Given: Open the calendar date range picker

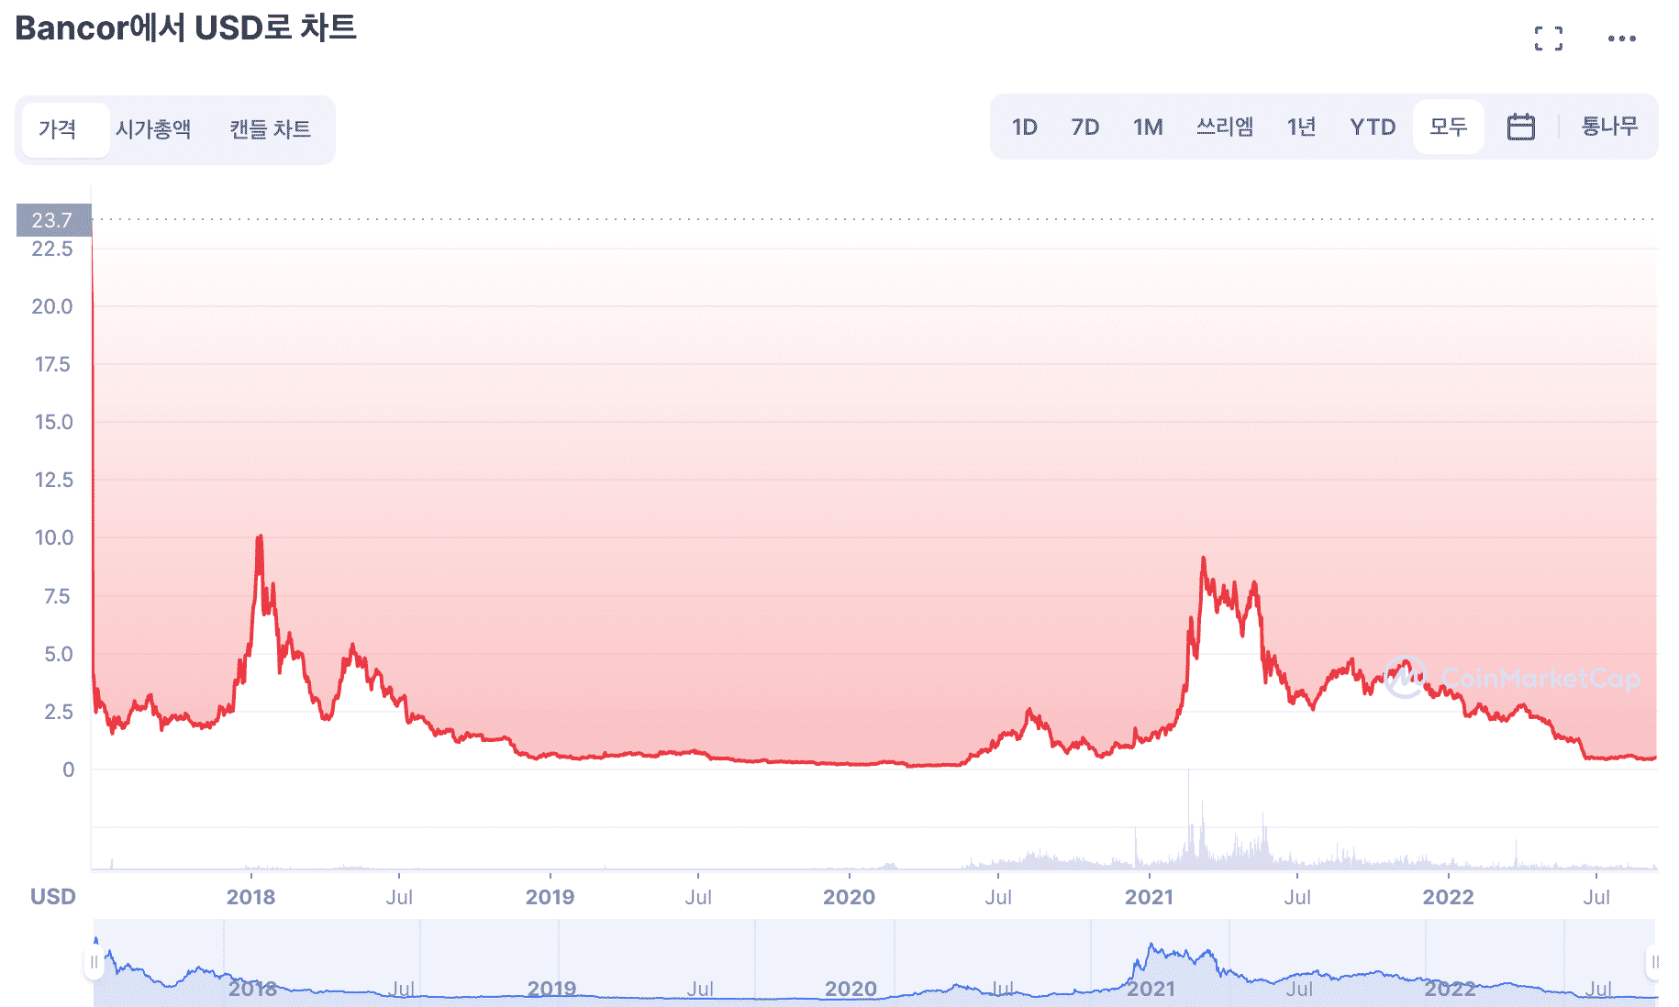Looking at the screenshot, I should (x=1520, y=127).
